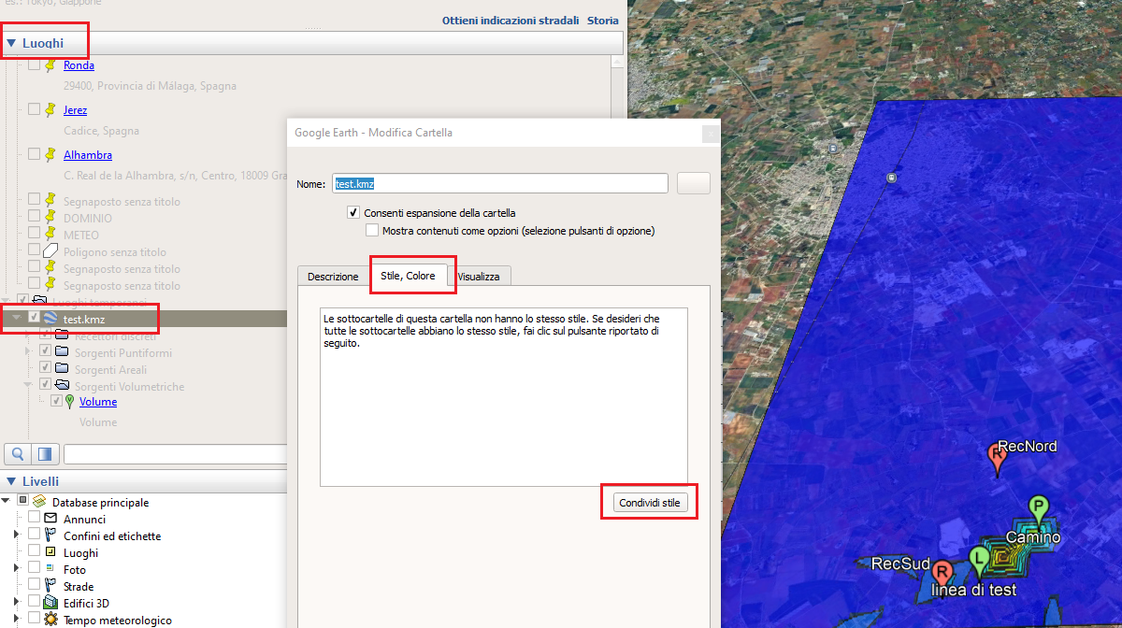Expand the Confini ed etichette layer
1122x628 pixels.
coord(16,535)
